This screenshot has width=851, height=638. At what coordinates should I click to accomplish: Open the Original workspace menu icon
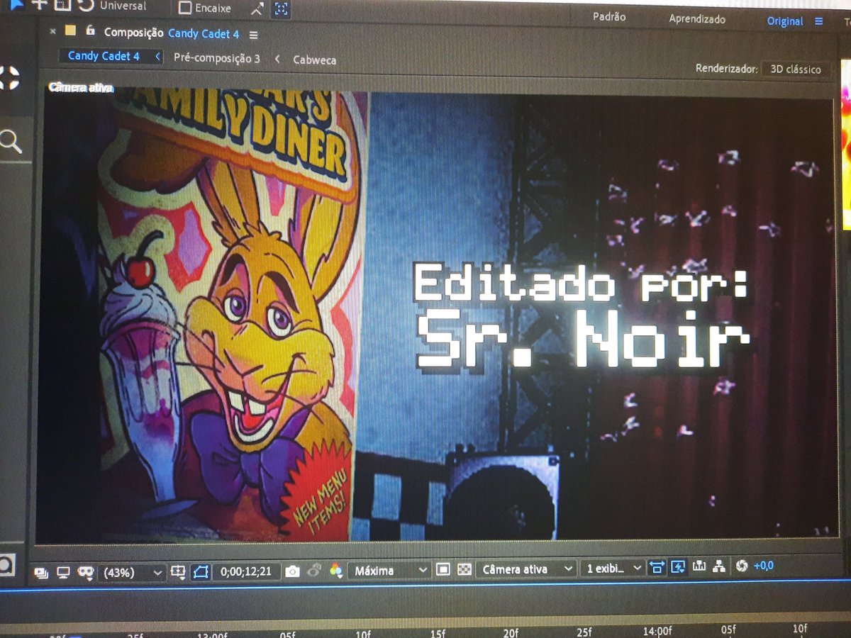[x=819, y=21]
